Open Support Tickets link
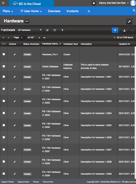 pyautogui.click(x=8, y=182)
